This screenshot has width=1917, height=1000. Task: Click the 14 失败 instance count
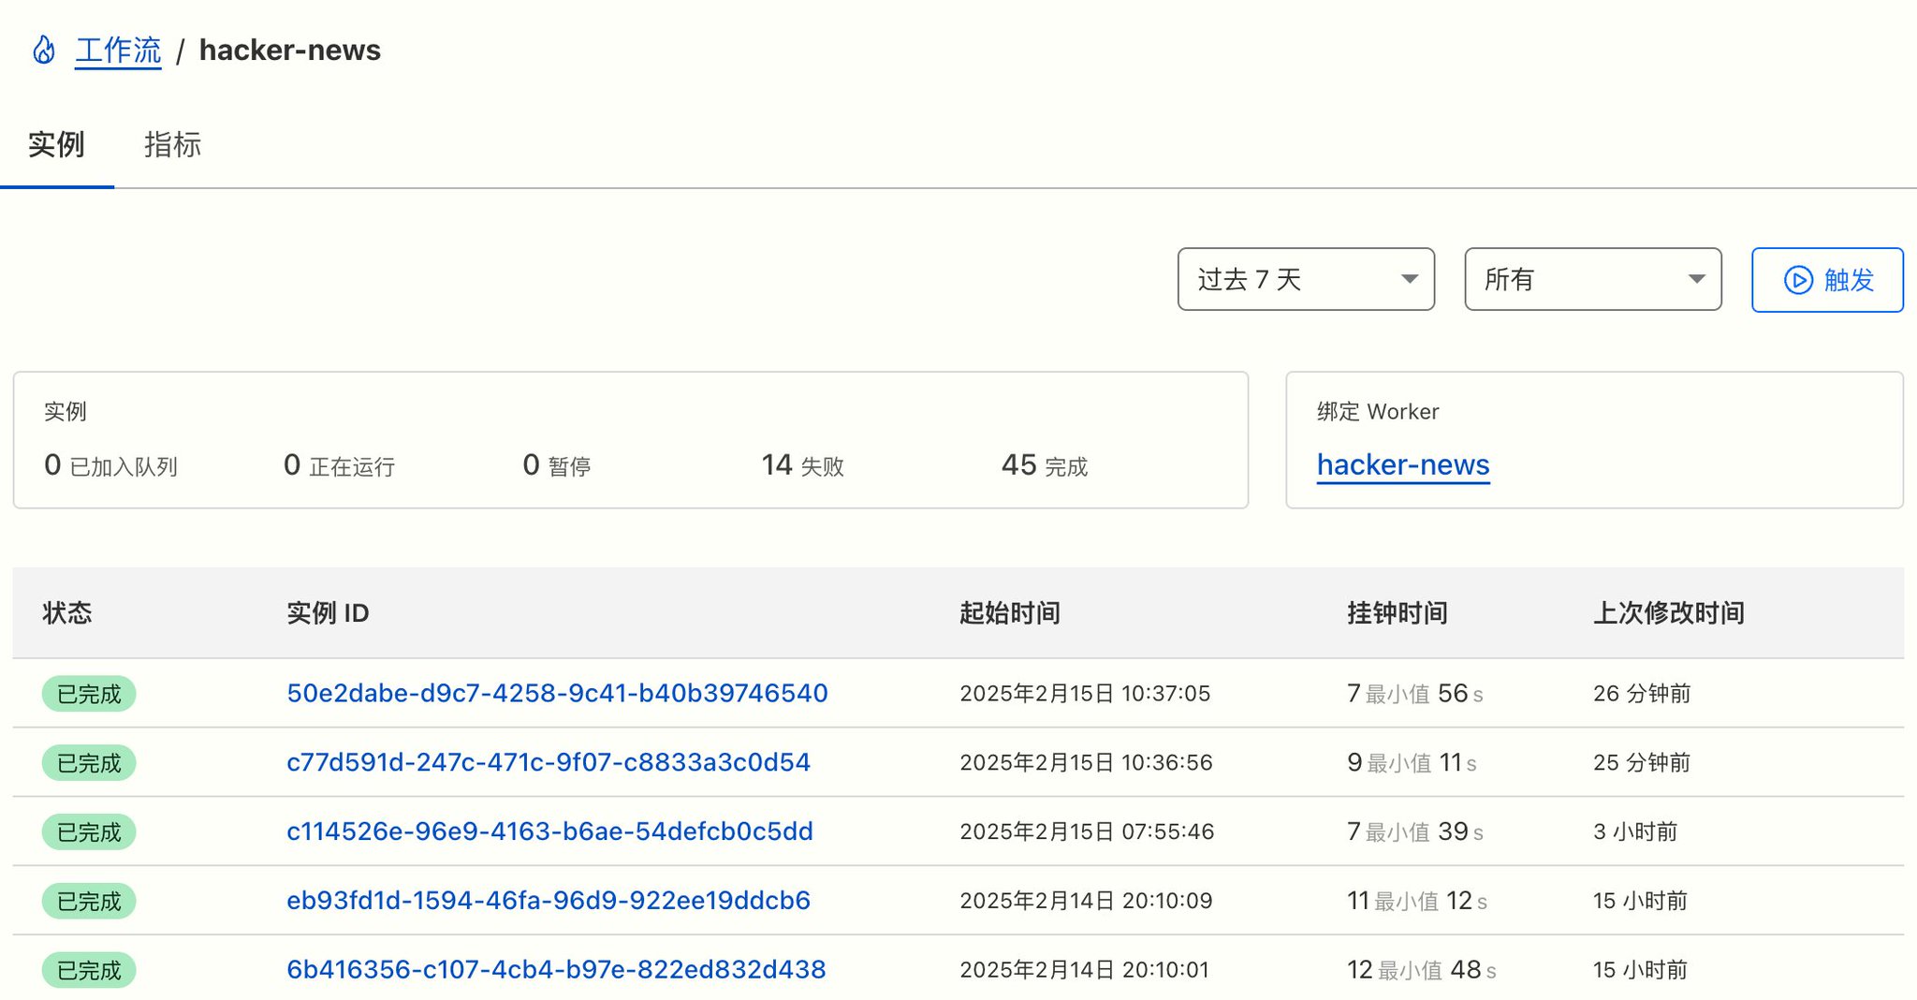(x=802, y=465)
